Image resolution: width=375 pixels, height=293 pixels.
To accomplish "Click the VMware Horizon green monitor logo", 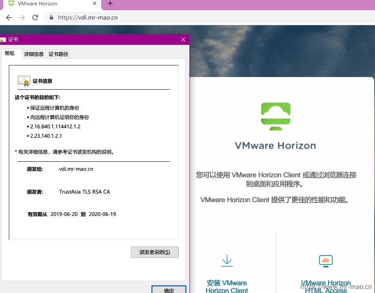I will pos(276,116).
